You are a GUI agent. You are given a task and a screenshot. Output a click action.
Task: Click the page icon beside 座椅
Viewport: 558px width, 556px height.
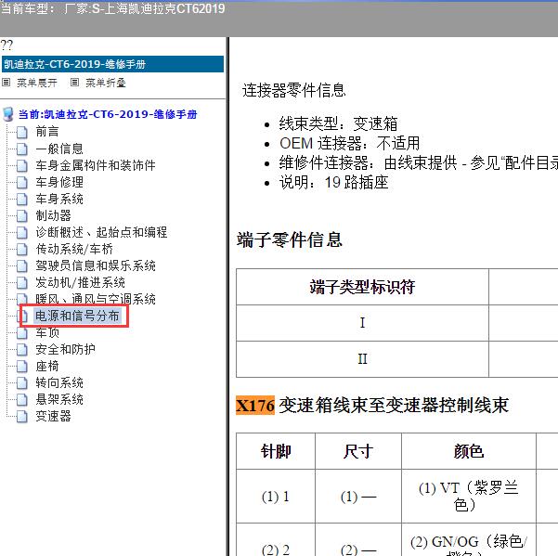[x=22, y=366]
